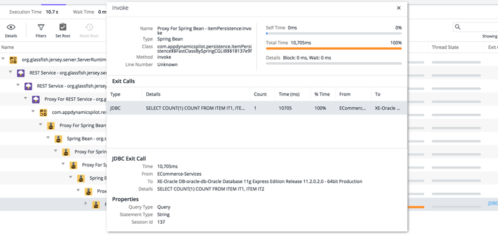Sort exit calls by Time (ms) column
Viewport: 498px width, 235px height.
click(289, 94)
